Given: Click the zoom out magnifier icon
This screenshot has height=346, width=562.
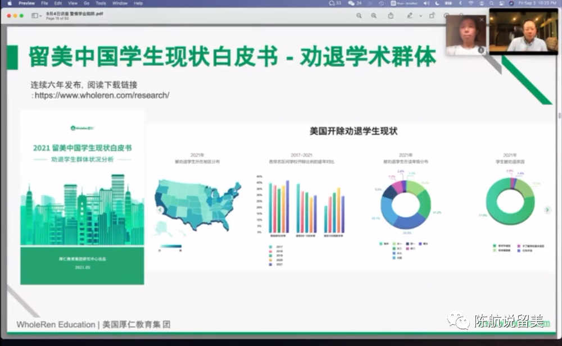Looking at the screenshot, I should (x=359, y=16).
